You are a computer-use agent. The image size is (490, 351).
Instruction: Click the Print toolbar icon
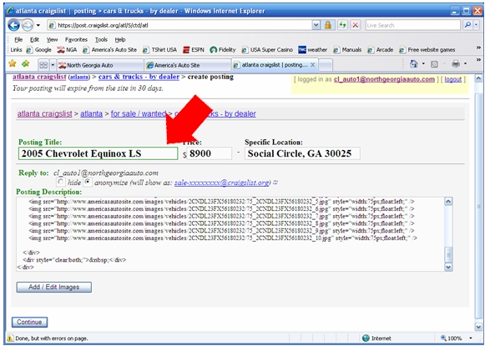pyautogui.click(x=456, y=64)
